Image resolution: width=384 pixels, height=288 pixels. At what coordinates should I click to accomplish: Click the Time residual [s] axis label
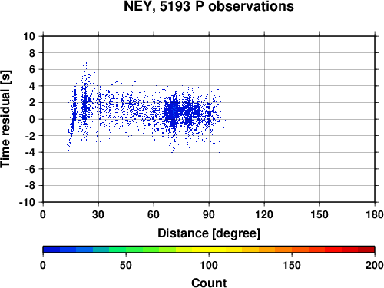pos(5,119)
